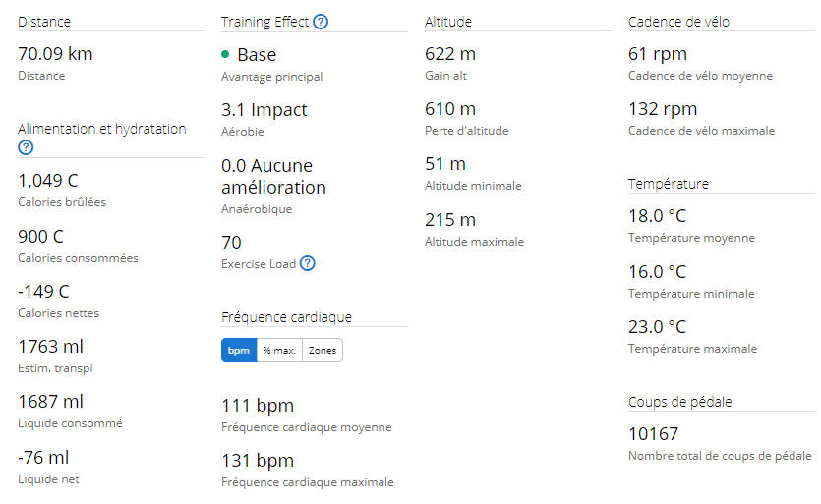This screenshot has width=821, height=504.
Task: Click the Alimentation et hydratation help icon
Action: (26, 147)
